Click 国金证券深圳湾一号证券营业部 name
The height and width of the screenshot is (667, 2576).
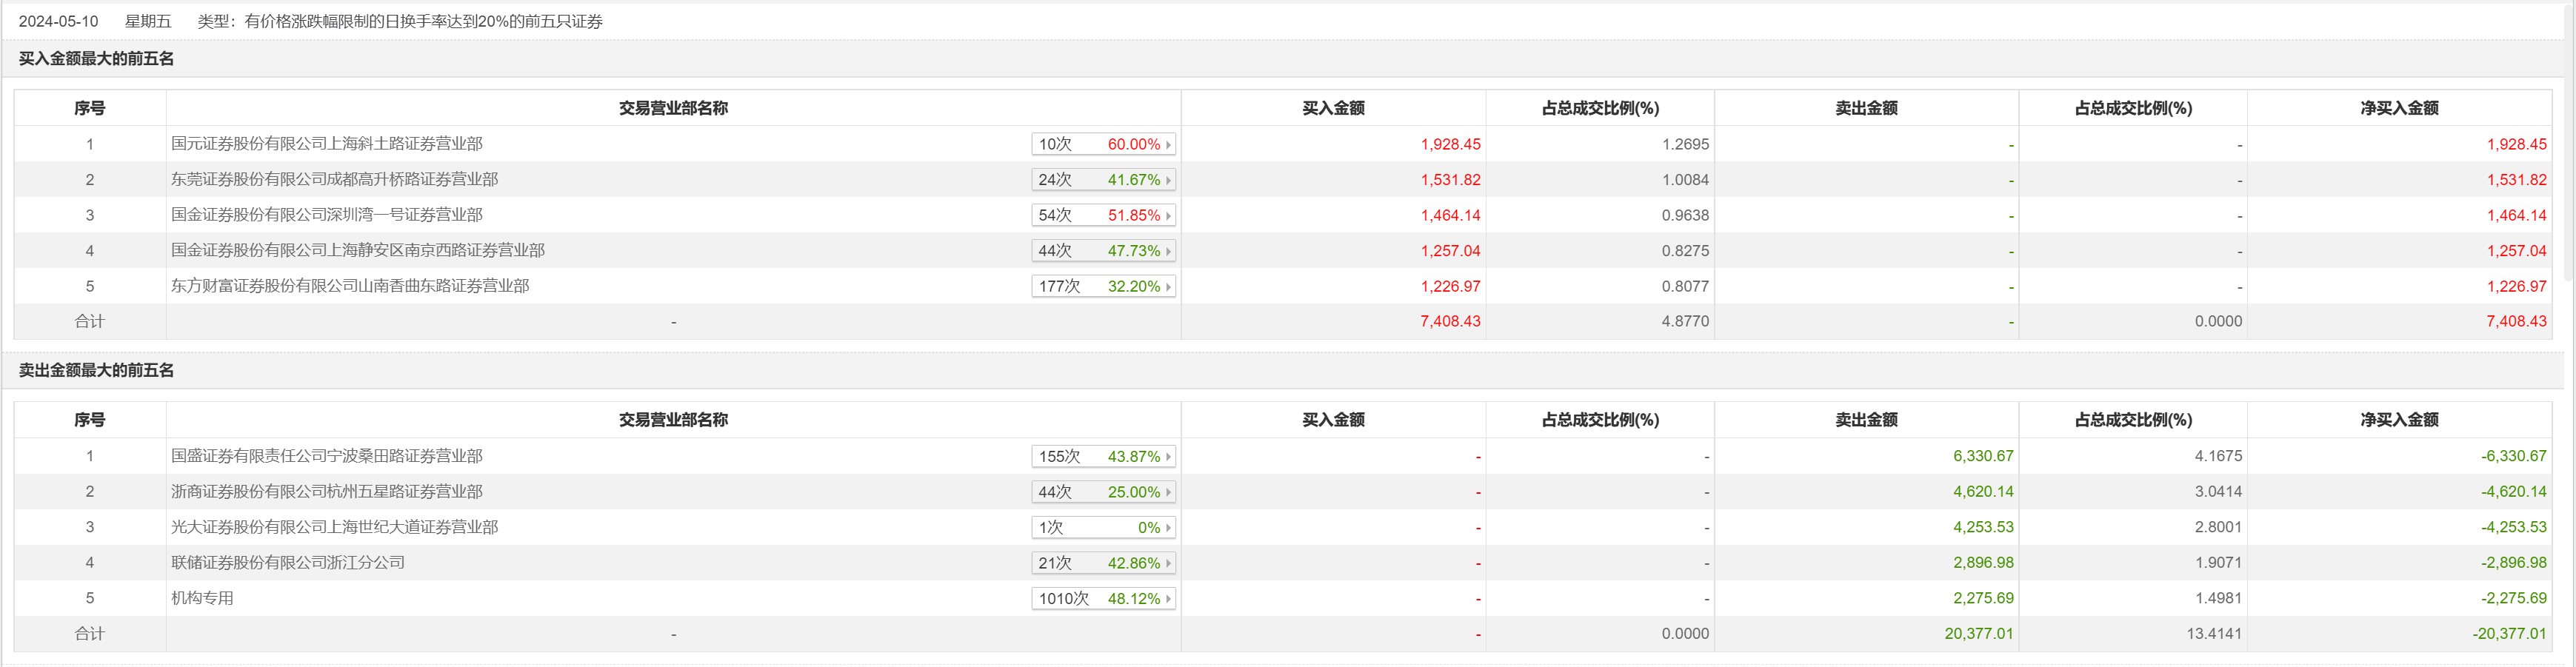[326, 215]
